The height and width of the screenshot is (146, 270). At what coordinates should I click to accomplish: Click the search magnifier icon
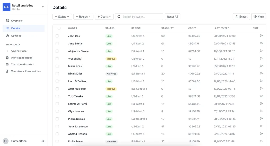click(x=119, y=17)
